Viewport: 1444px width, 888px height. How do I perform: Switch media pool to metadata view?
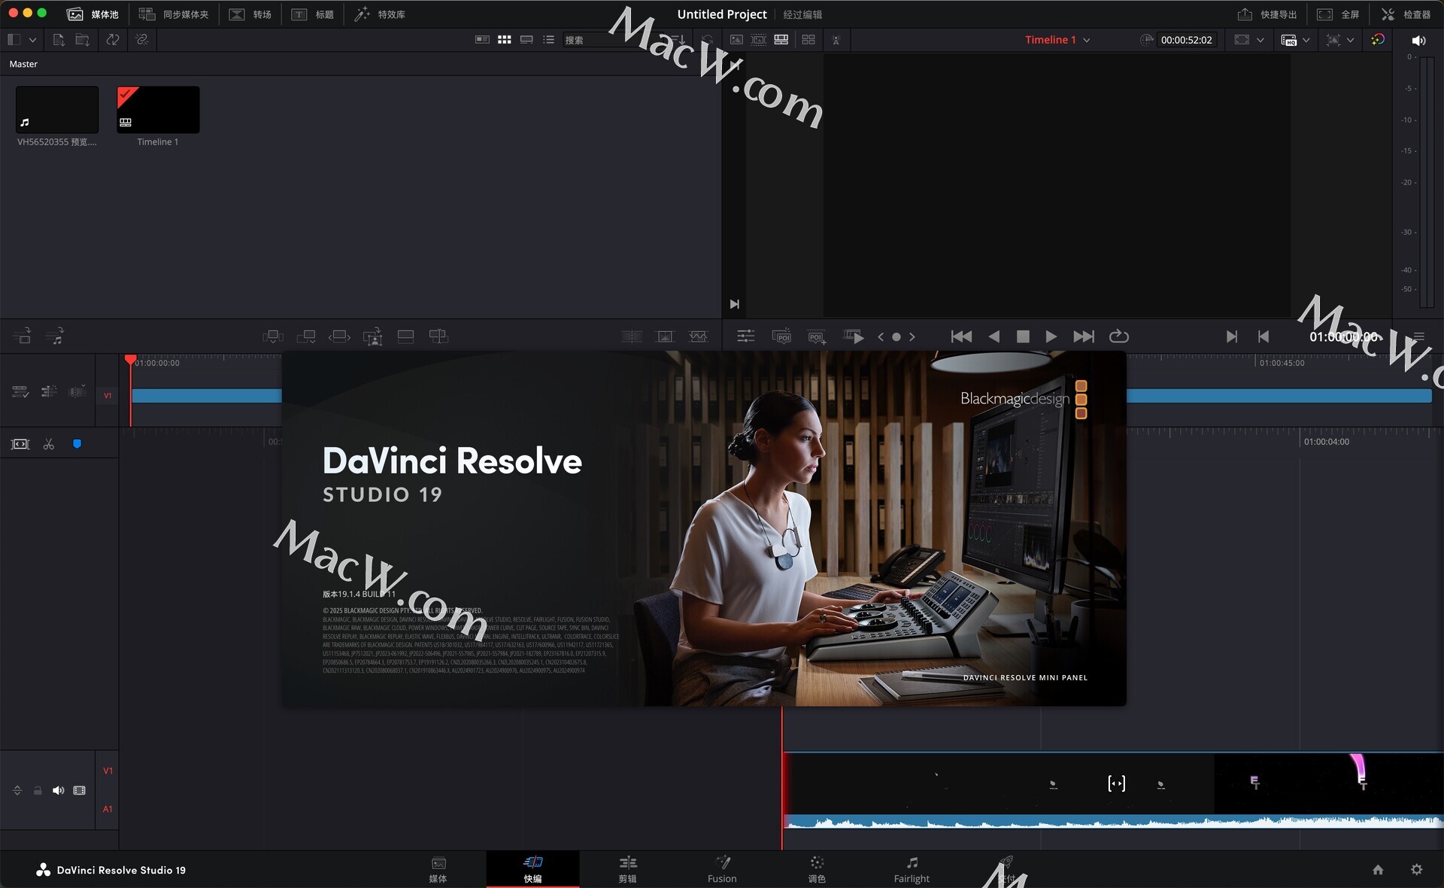tap(482, 39)
